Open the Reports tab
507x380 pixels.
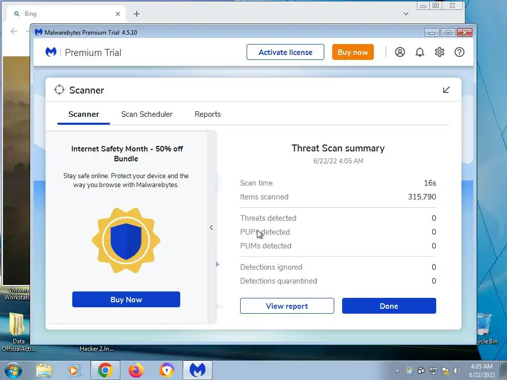tap(207, 114)
